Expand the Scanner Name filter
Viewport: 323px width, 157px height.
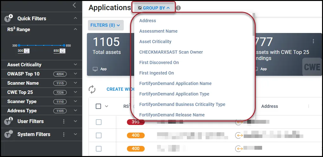tap(76, 83)
